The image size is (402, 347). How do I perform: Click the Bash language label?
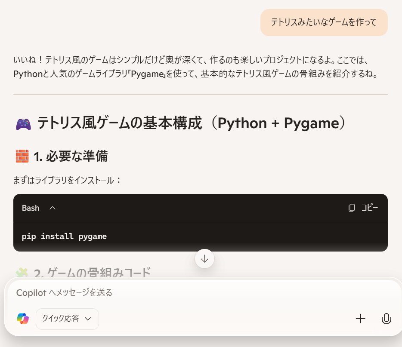click(x=31, y=208)
